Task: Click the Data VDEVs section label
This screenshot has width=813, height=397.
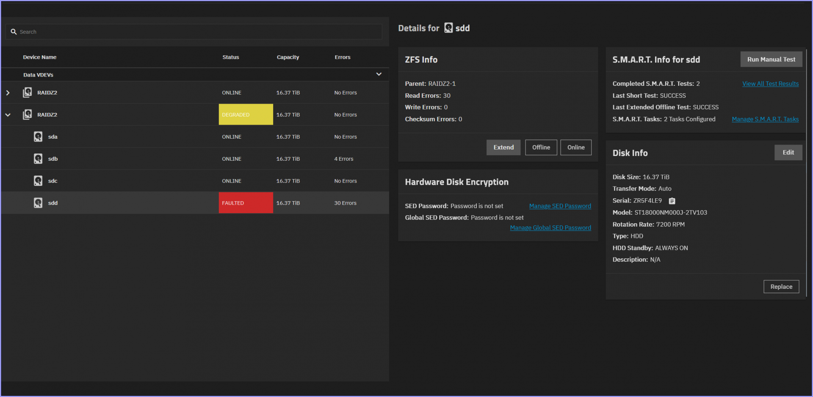Action: pyautogui.click(x=38, y=75)
